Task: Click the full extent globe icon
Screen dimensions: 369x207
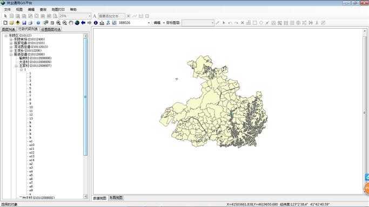Action: [77, 23]
